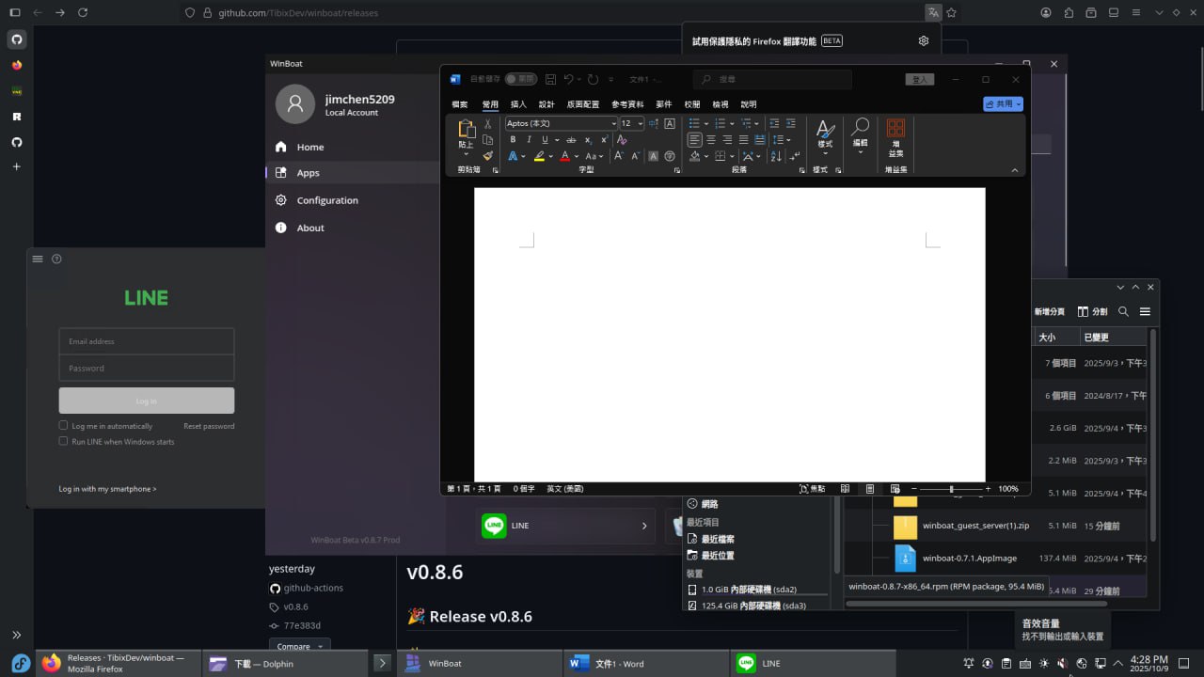Open the font size dropdown arrow

[x=641, y=123]
